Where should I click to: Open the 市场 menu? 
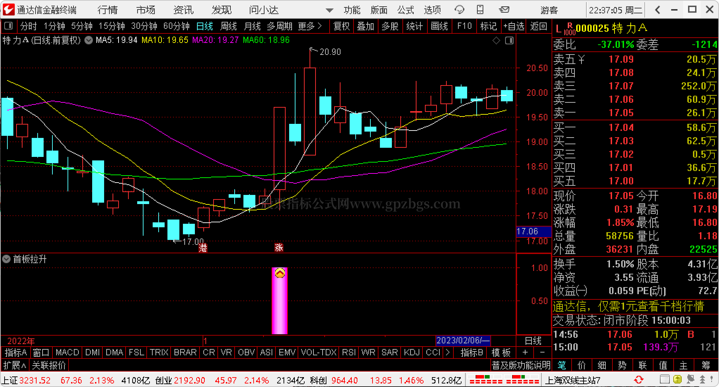pyautogui.click(x=146, y=10)
